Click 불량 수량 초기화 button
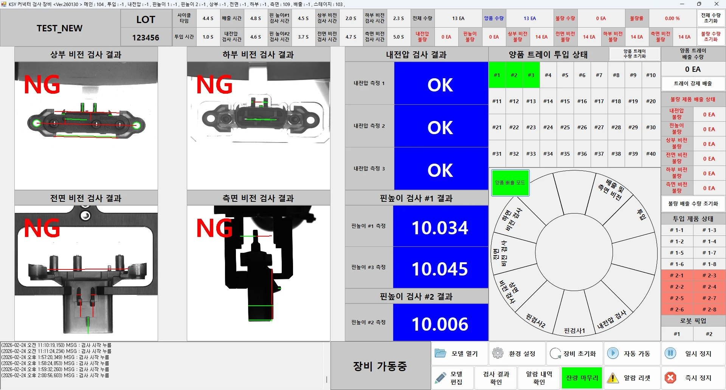Image resolution: width=726 pixels, height=390 pixels. pos(711,37)
